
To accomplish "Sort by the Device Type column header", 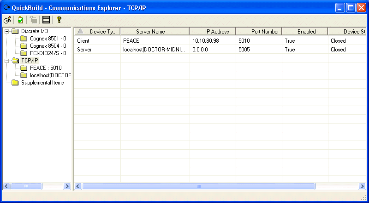I will (x=97, y=31).
